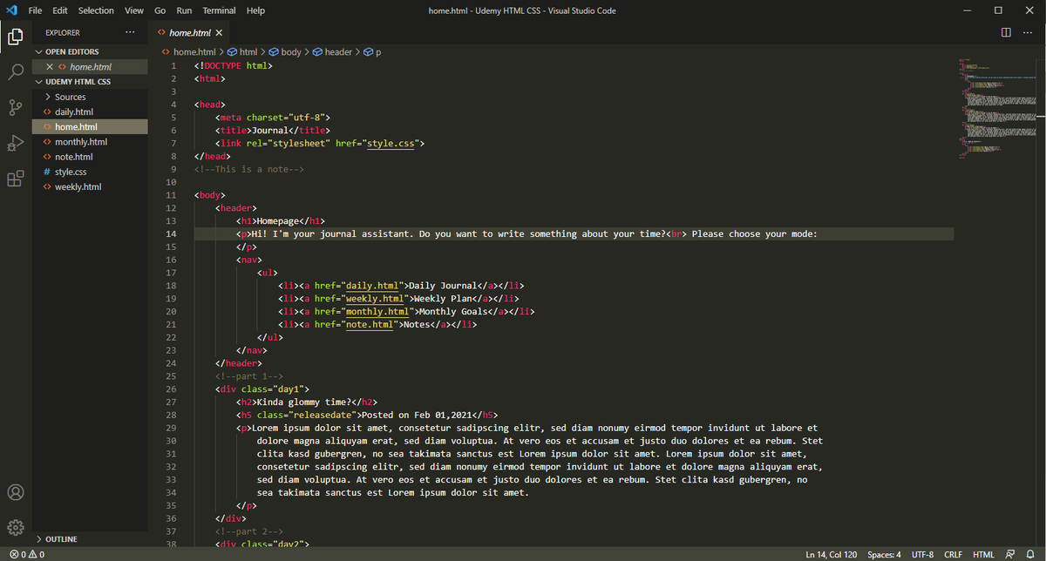Open the Run menu
The width and height of the screenshot is (1046, 561).
tap(184, 10)
